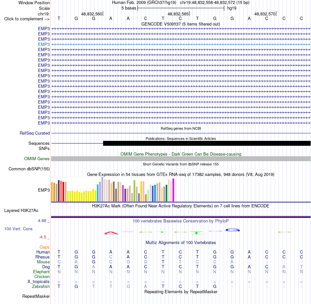Open 'Repeating Elements by RepeatMasker' track title
The height and width of the screenshot is (304, 311).
[181, 292]
